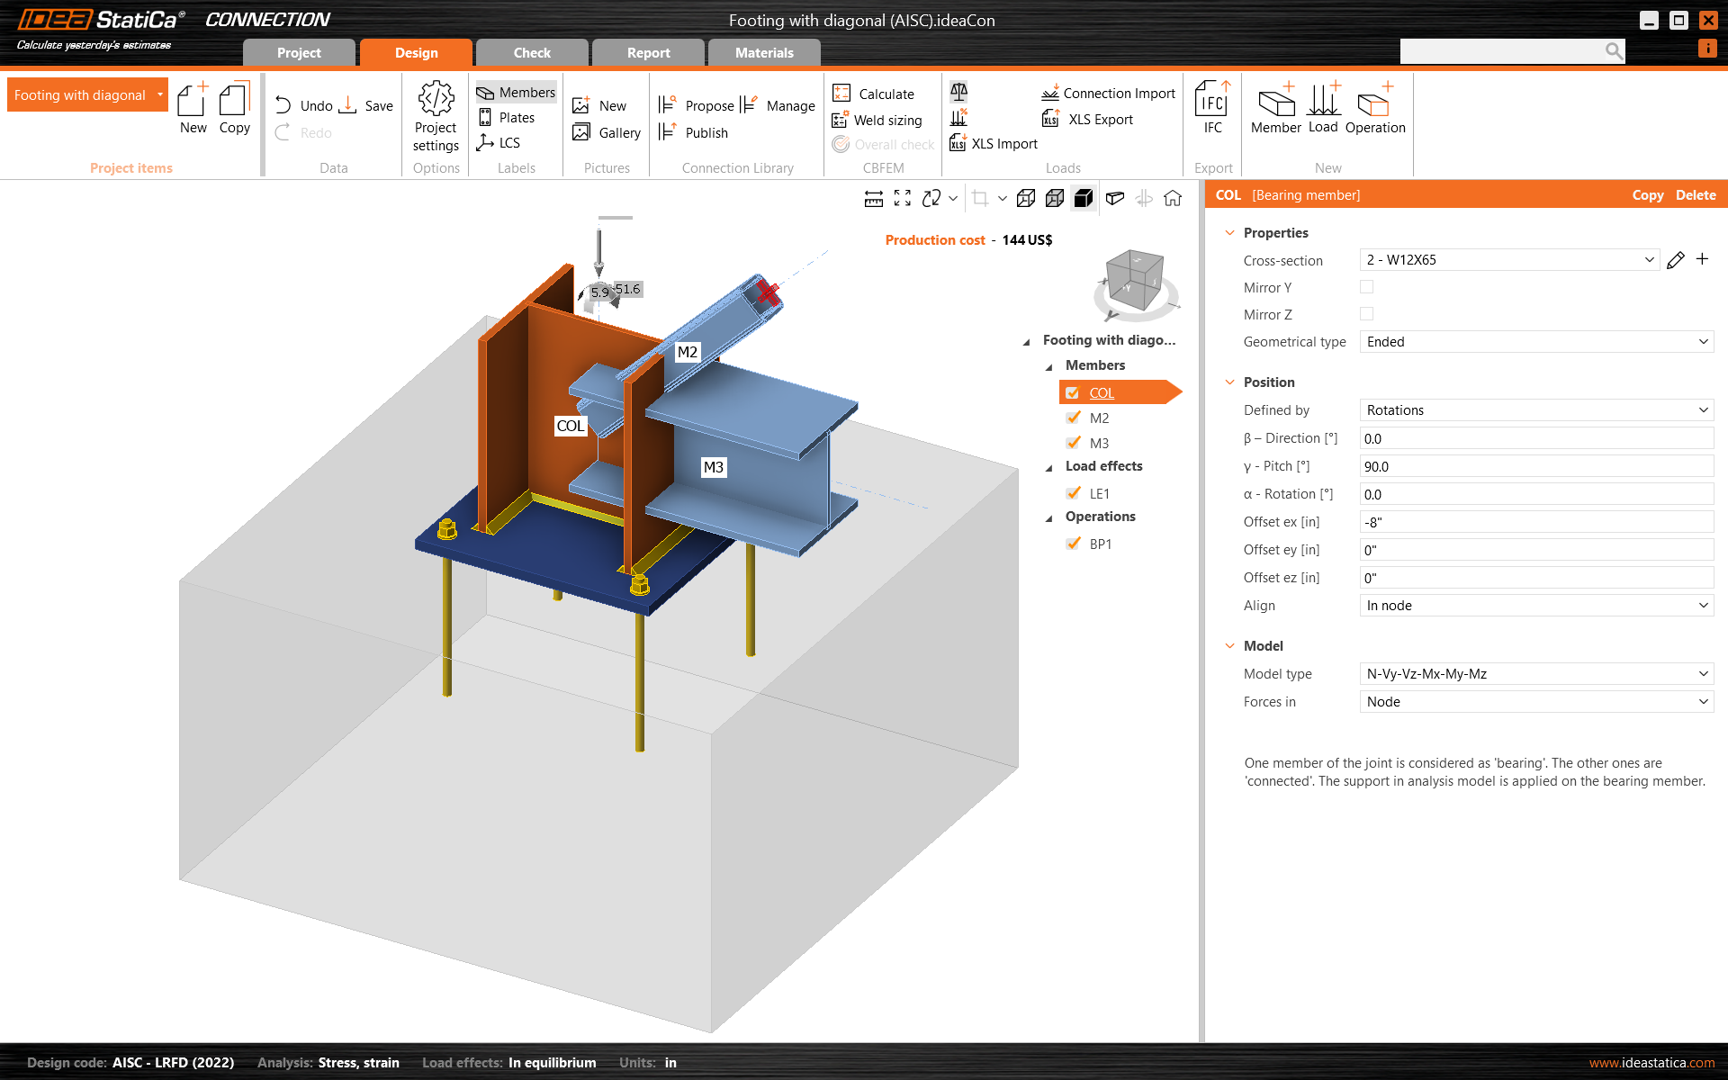Click the Pitch angle input field
The width and height of the screenshot is (1728, 1080).
1535,467
